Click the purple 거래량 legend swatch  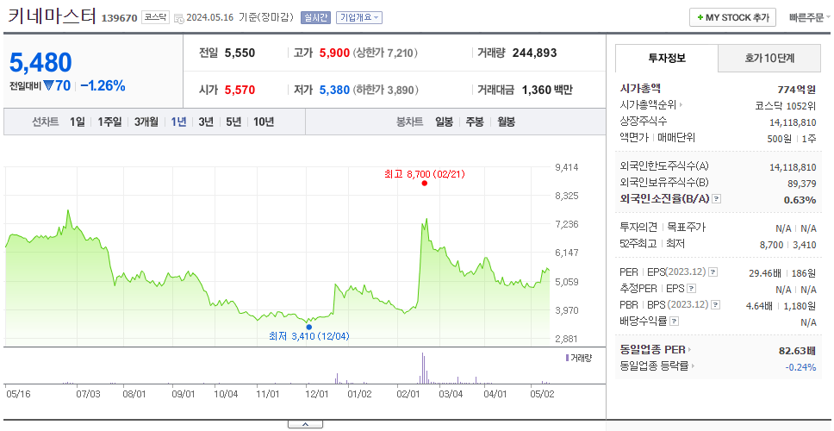pyautogui.click(x=567, y=358)
